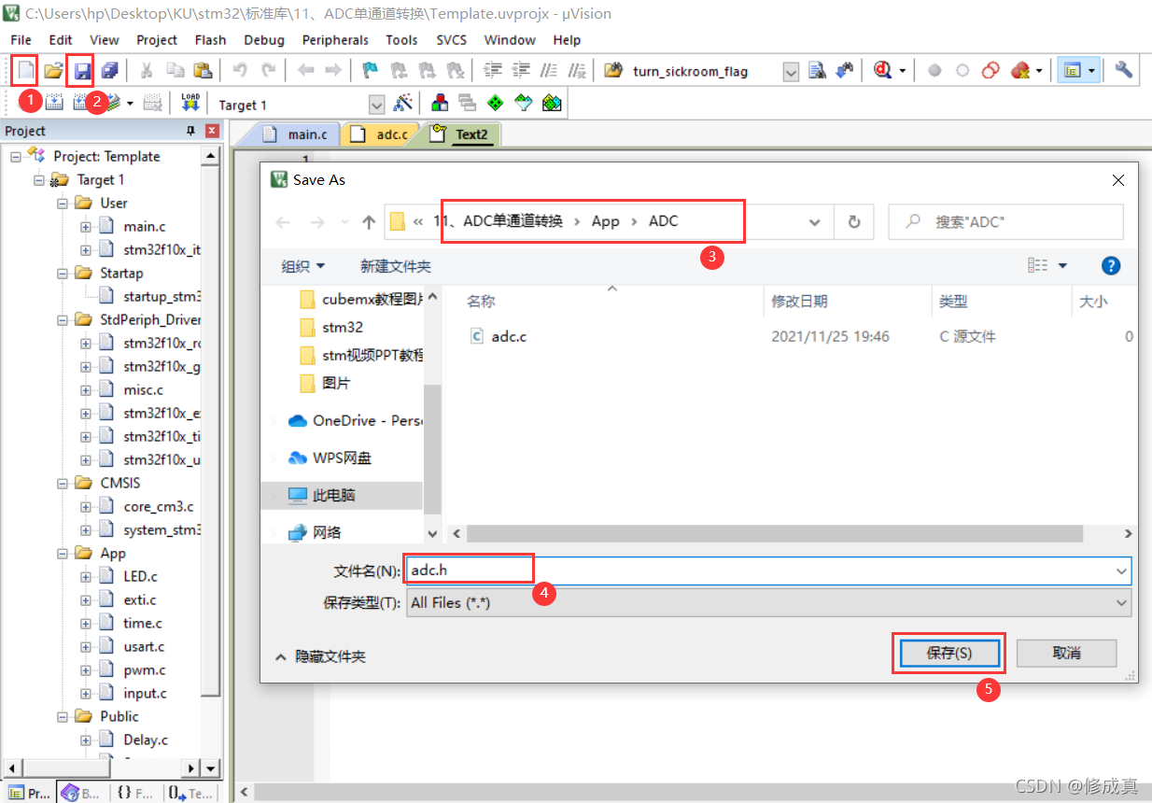Click Disable all breakpoints icon

click(991, 70)
